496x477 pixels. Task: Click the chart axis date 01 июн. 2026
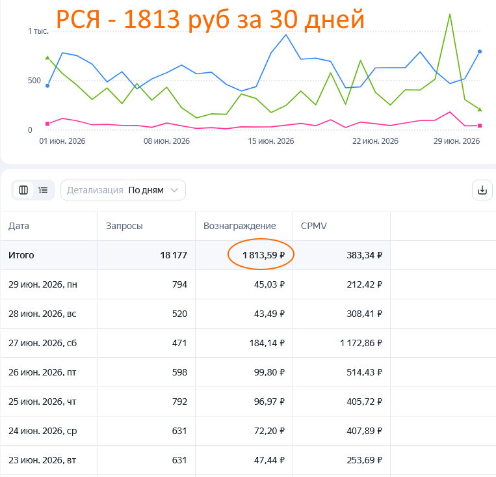tap(62, 141)
